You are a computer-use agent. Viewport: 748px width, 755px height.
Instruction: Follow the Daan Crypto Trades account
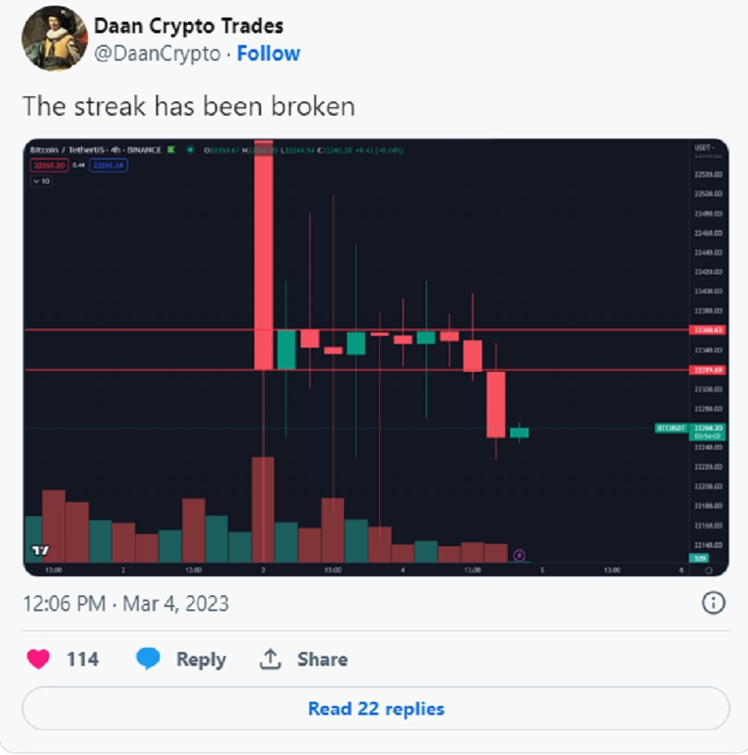point(268,53)
